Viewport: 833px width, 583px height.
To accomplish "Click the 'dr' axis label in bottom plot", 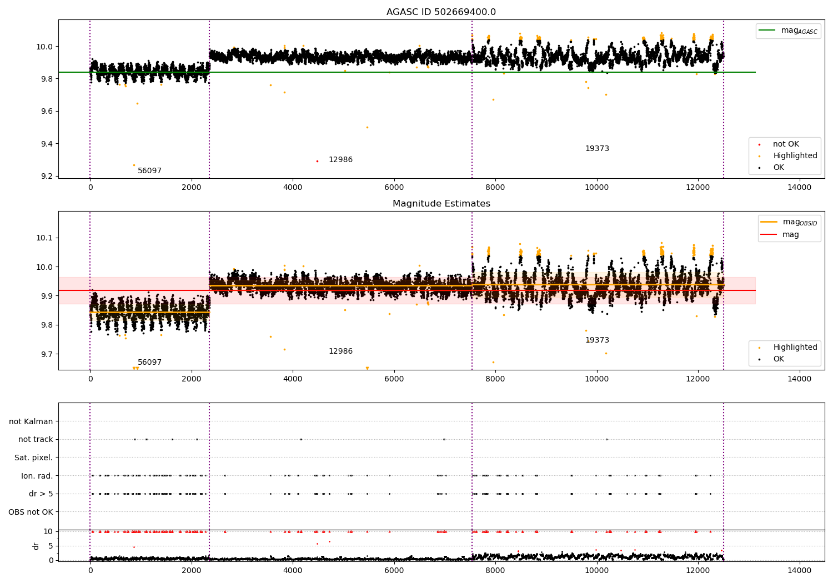I will pyautogui.click(x=36, y=546).
